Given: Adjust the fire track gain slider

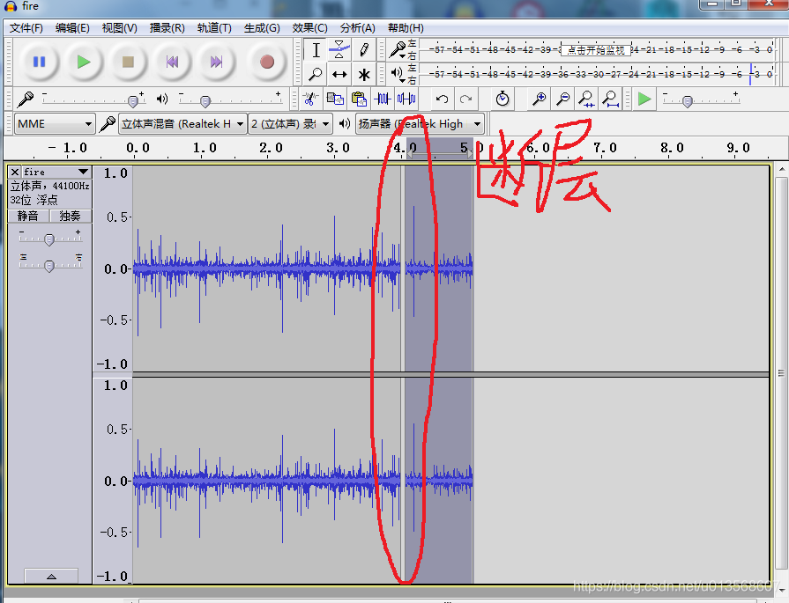Looking at the screenshot, I should 48,239.
